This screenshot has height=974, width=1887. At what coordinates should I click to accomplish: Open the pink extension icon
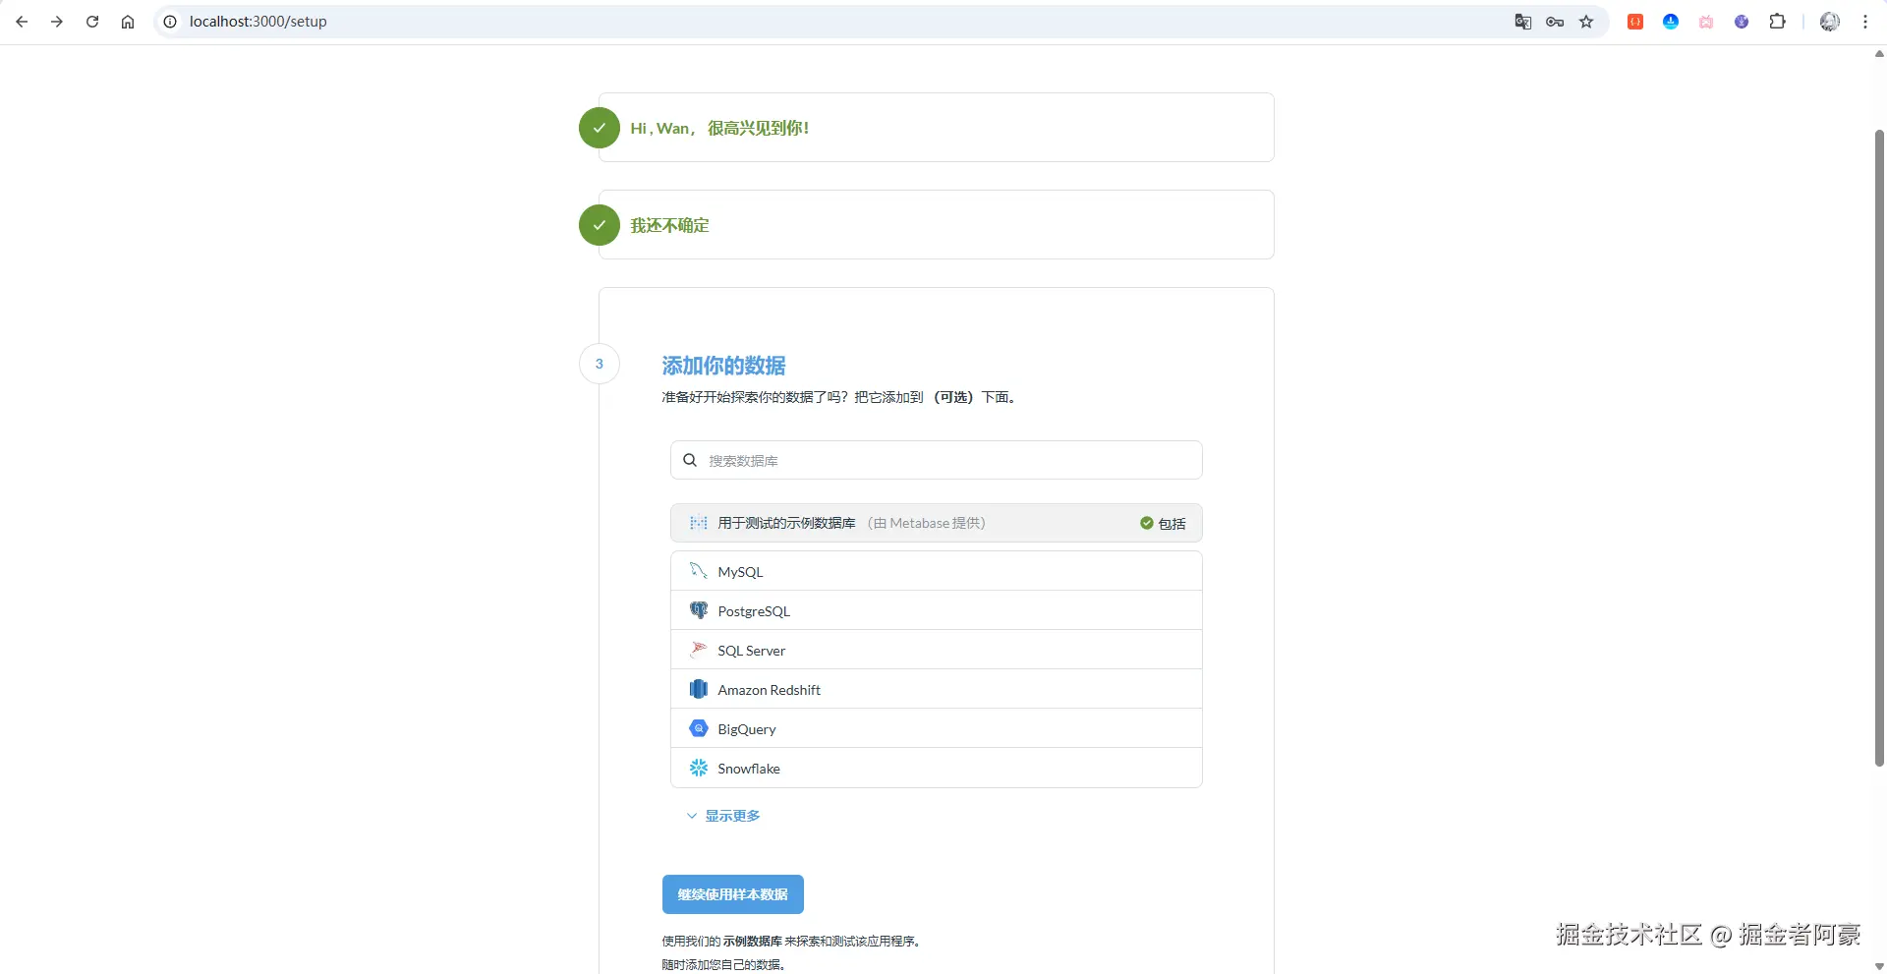point(1706,22)
